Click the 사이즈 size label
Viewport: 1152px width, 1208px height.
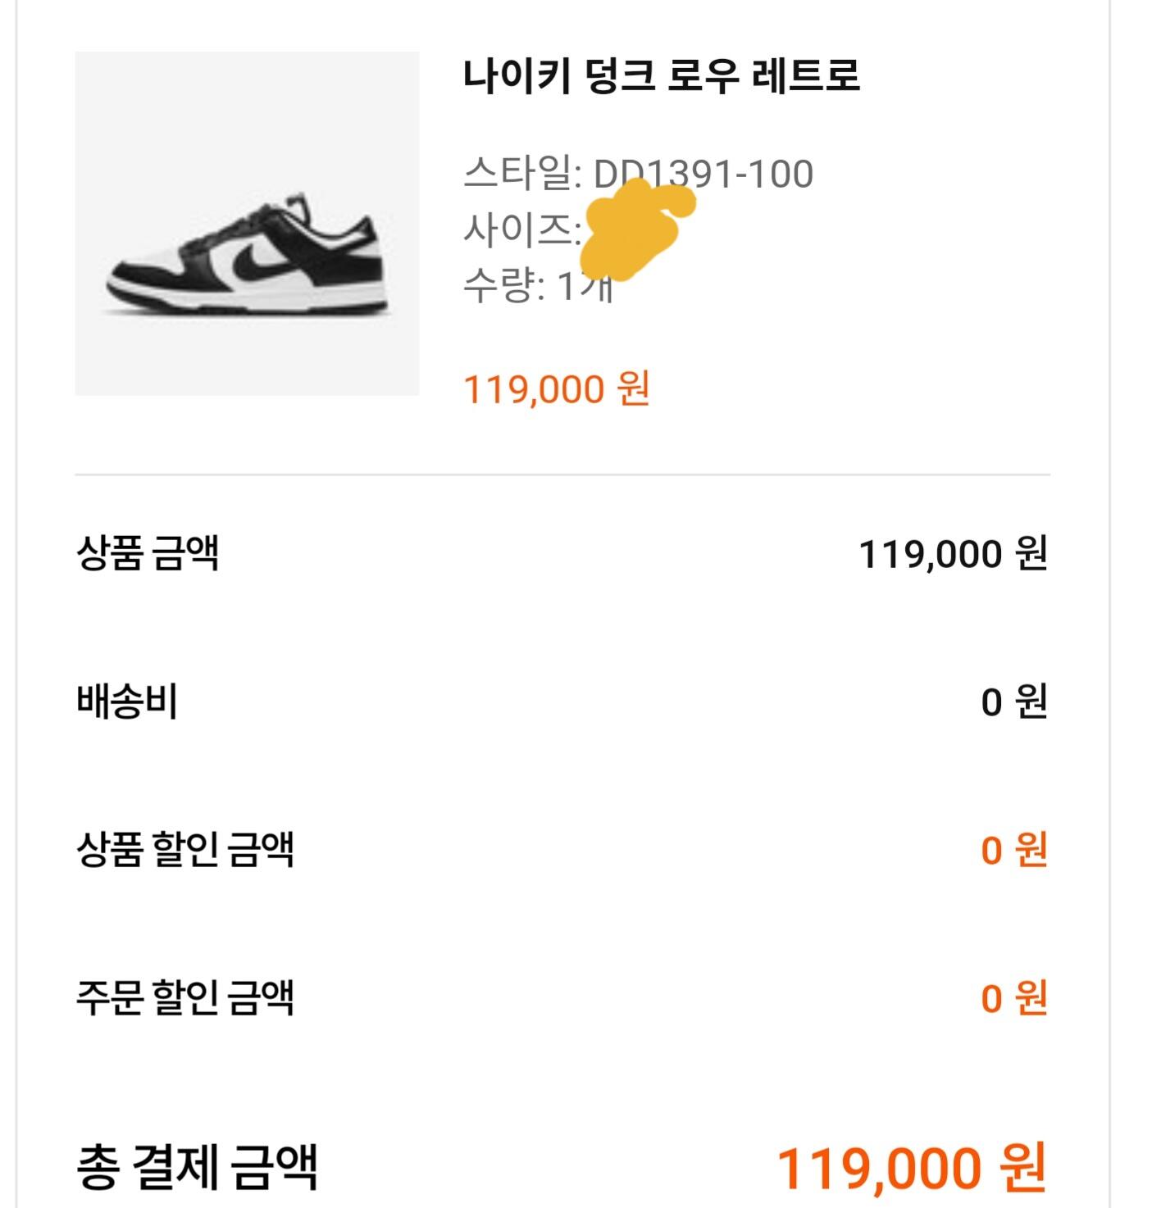tap(519, 230)
